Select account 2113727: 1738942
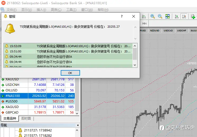The width and height of the screenshot is (197, 137). tap(38, 130)
